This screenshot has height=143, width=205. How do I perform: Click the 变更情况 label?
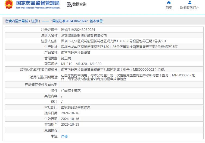click(x=51, y=130)
